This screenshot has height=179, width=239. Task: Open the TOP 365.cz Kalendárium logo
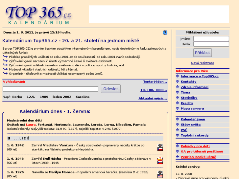point(38,15)
